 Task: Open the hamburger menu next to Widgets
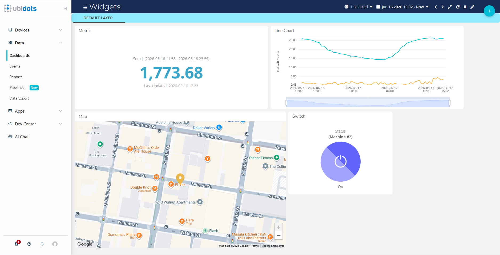[x=85, y=7]
